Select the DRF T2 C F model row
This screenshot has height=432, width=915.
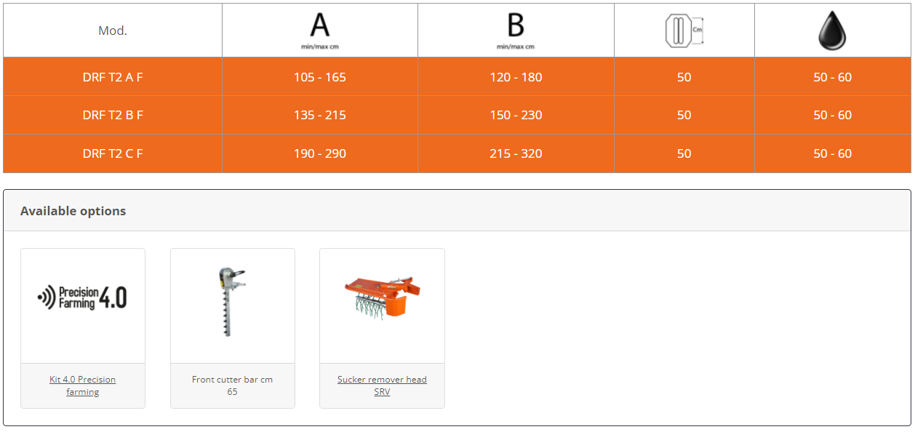click(x=457, y=153)
